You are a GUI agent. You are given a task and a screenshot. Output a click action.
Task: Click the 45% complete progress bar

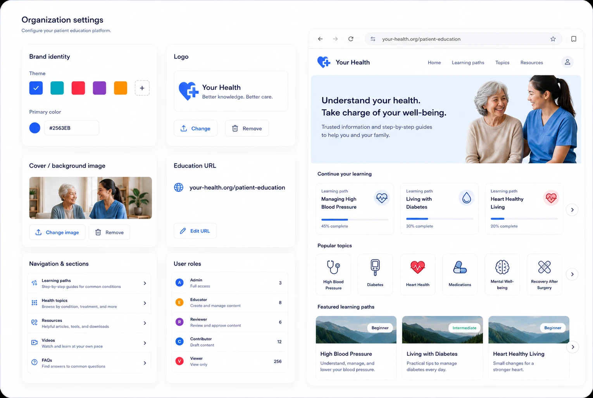point(355,220)
